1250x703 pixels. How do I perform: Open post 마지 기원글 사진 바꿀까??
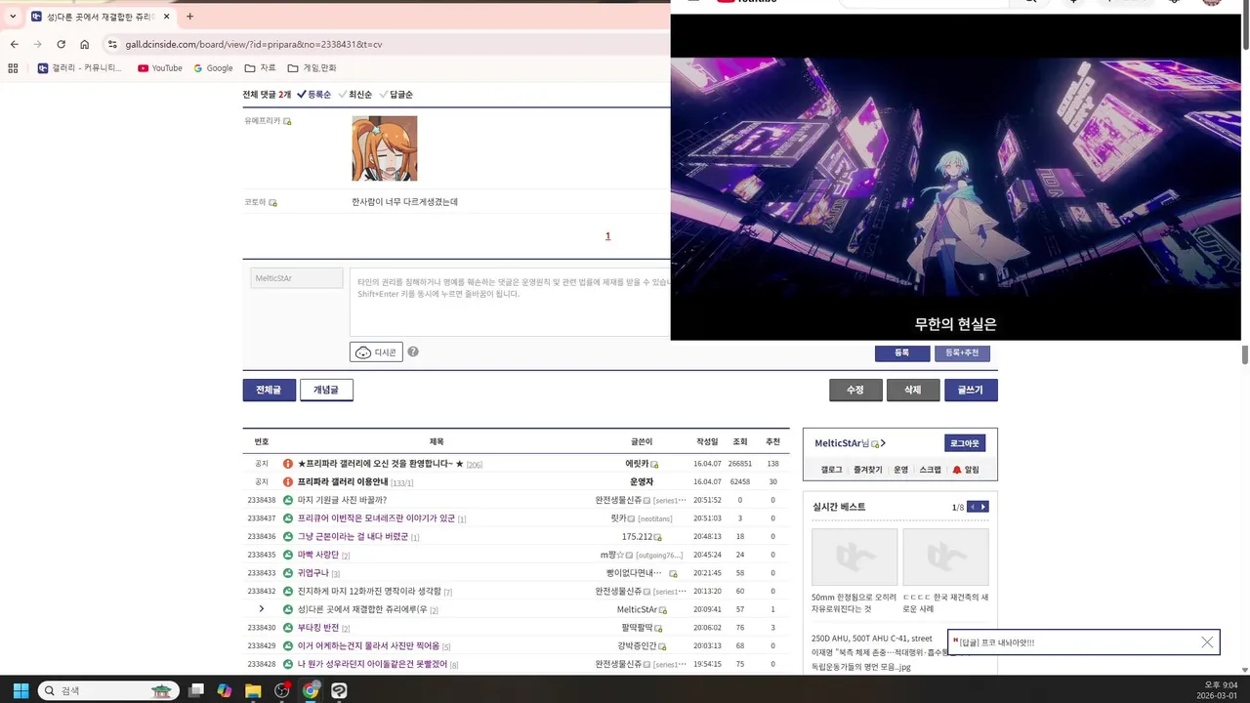(342, 500)
